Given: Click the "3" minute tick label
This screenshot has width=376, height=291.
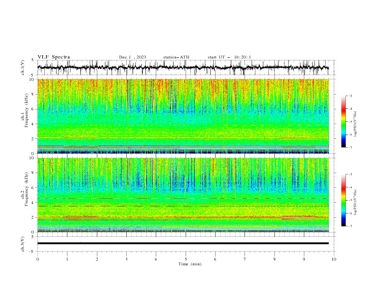Looking at the screenshot, I should pos(126,259).
